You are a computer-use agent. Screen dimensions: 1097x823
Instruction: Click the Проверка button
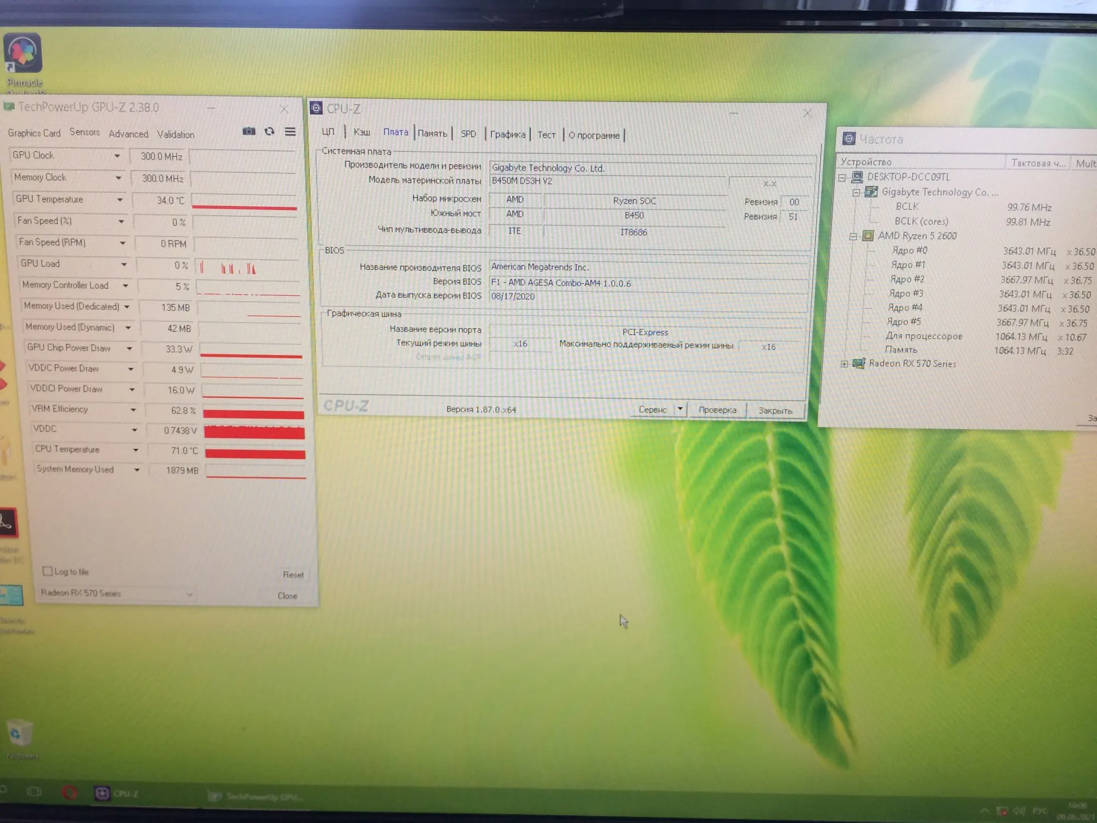717,410
